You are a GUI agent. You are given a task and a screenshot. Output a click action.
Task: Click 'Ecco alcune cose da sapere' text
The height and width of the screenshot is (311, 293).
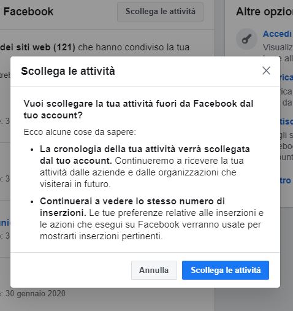tap(80, 132)
